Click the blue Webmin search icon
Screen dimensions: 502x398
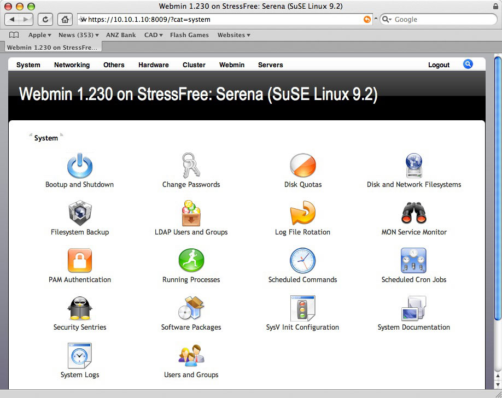[468, 64]
